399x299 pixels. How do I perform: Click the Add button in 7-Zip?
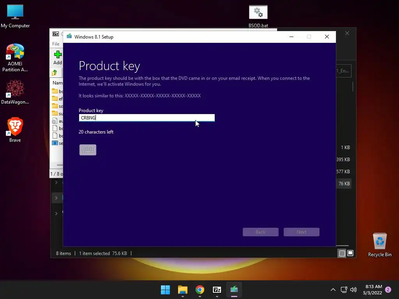click(58, 58)
